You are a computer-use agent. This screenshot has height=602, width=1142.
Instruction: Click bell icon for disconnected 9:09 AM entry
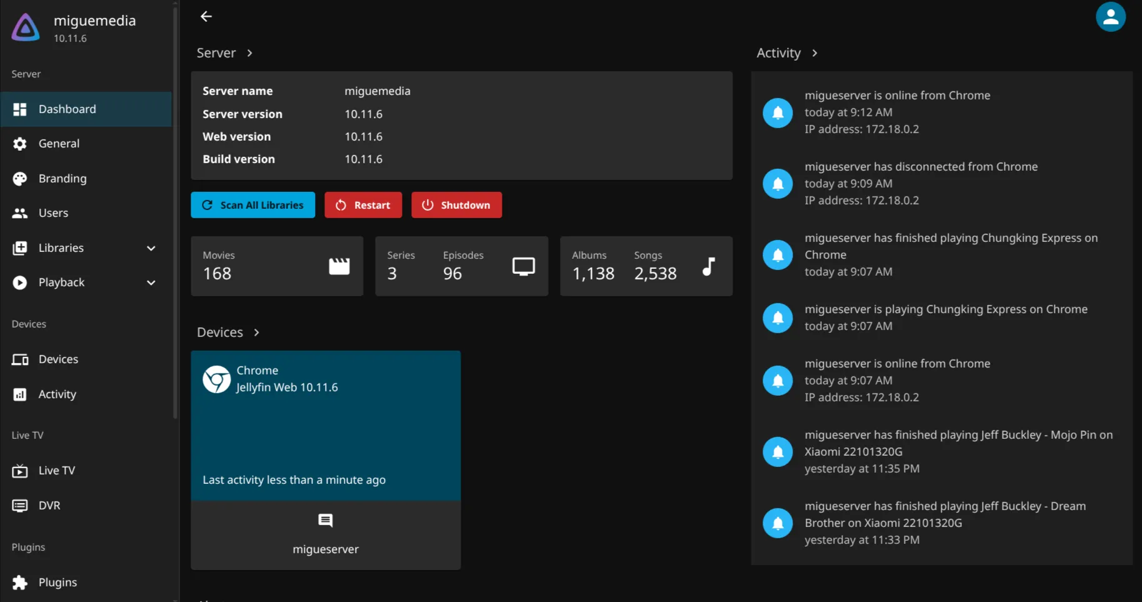pyautogui.click(x=778, y=184)
